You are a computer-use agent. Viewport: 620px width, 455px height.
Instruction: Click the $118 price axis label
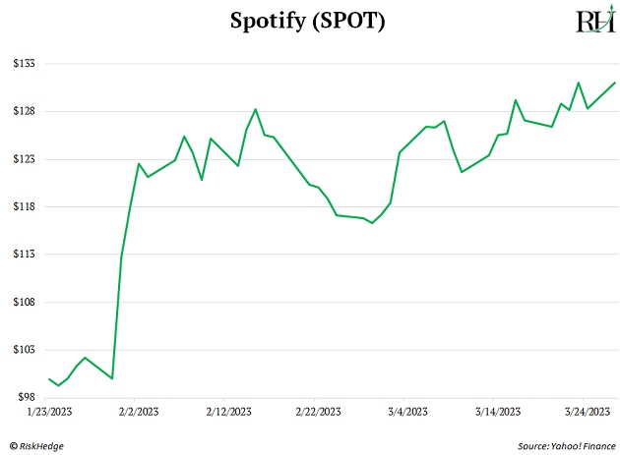coord(23,206)
